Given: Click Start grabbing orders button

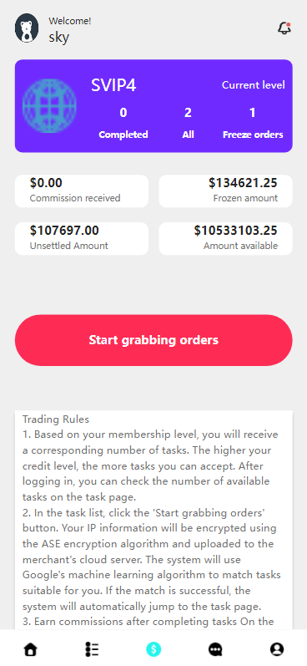Looking at the screenshot, I should tap(153, 340).
